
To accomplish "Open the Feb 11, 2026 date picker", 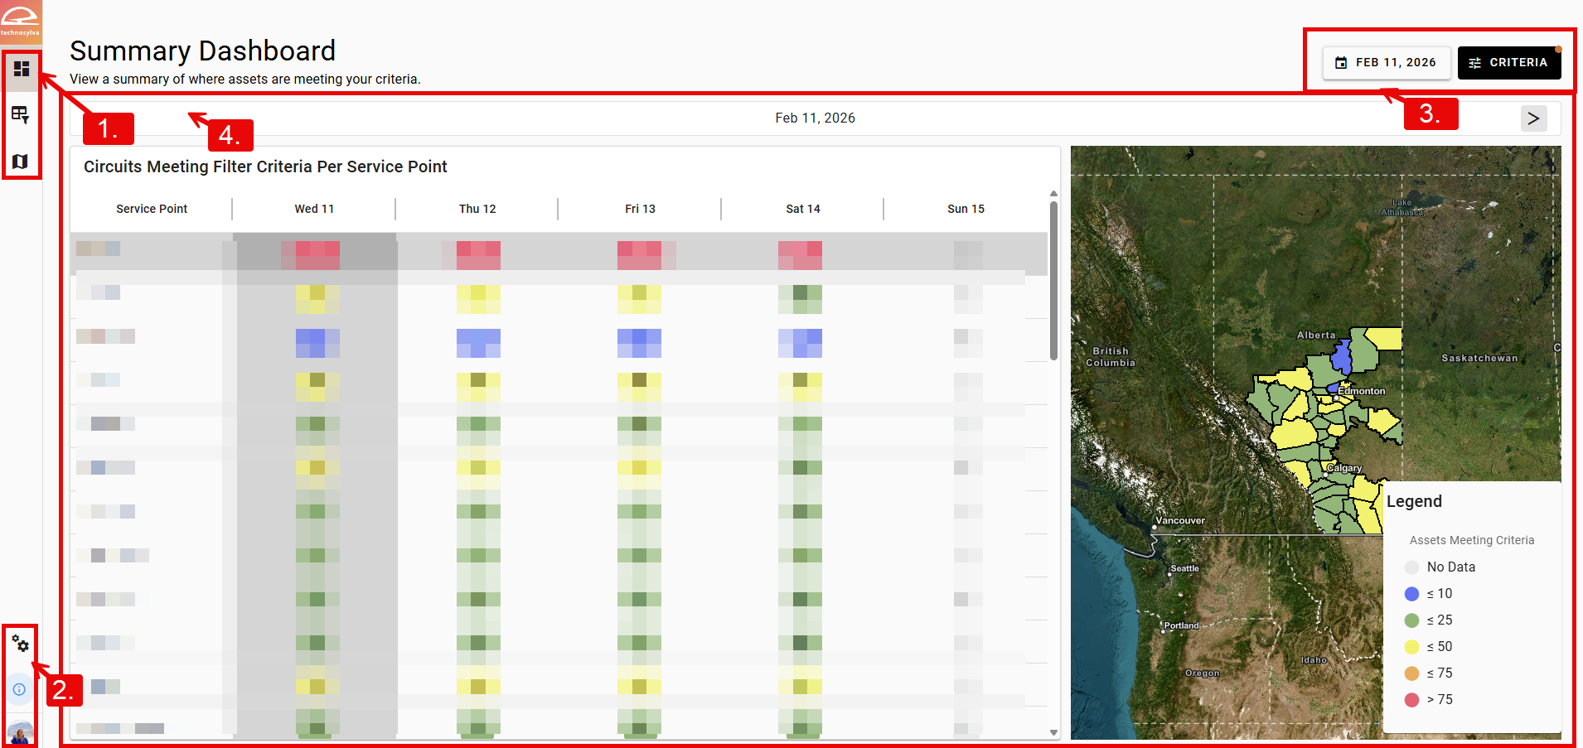I will (x=1387, y=63).
